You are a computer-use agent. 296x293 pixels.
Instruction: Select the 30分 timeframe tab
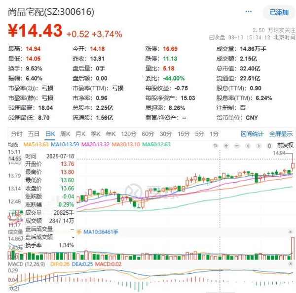[x=166, y=134]
